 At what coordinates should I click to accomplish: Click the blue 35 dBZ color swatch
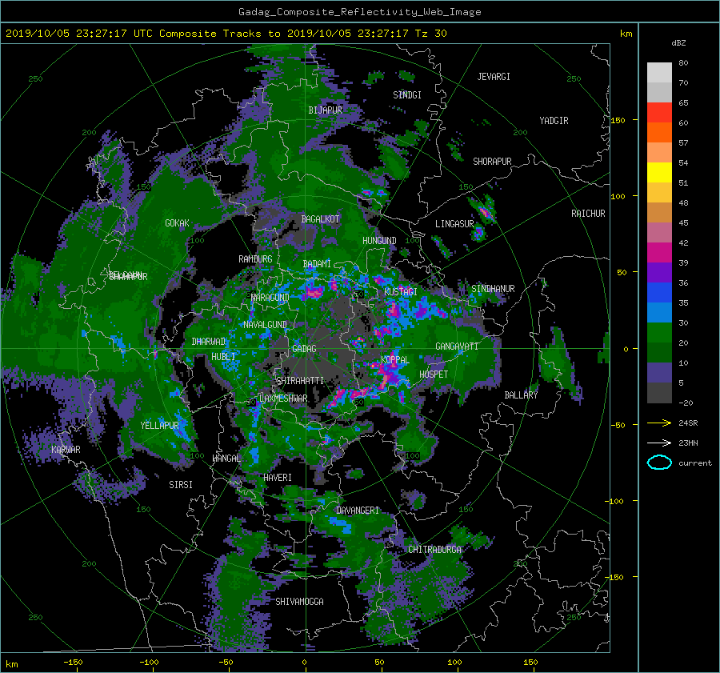(659, 292)
